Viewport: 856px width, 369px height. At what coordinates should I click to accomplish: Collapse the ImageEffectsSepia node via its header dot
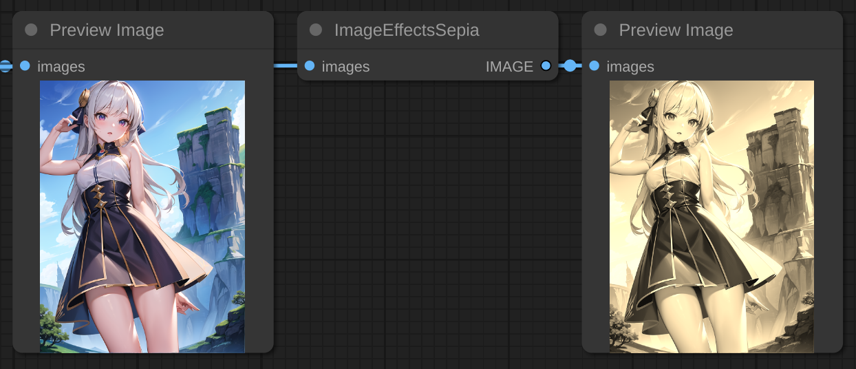316,30
